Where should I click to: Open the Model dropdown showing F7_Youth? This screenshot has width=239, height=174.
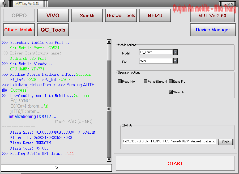[175, 52]
